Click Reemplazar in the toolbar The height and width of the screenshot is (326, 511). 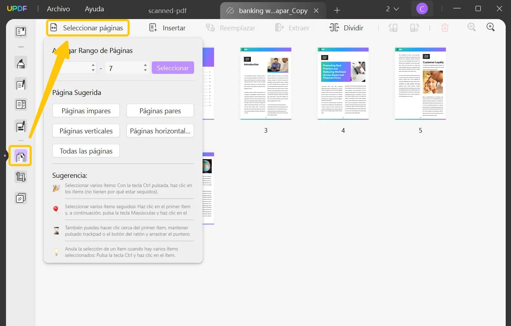point(230,28)
